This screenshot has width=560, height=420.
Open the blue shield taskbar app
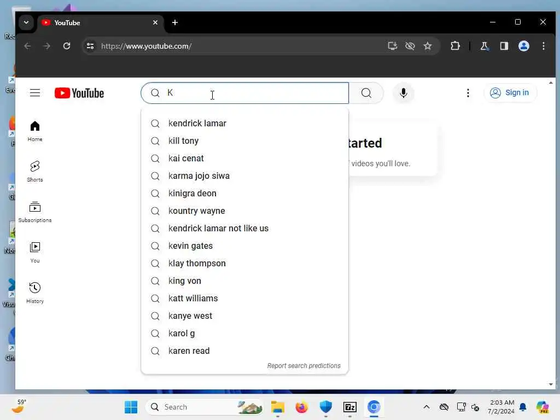click(x=326, y=407)
